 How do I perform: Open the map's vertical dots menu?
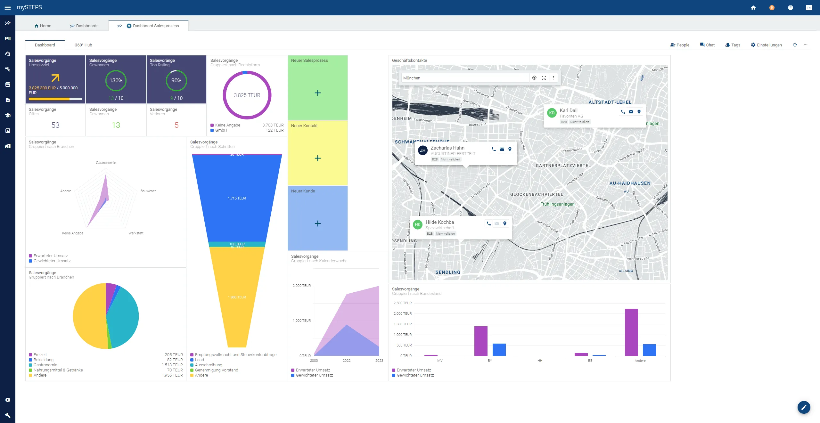click(x=553, y=78)
